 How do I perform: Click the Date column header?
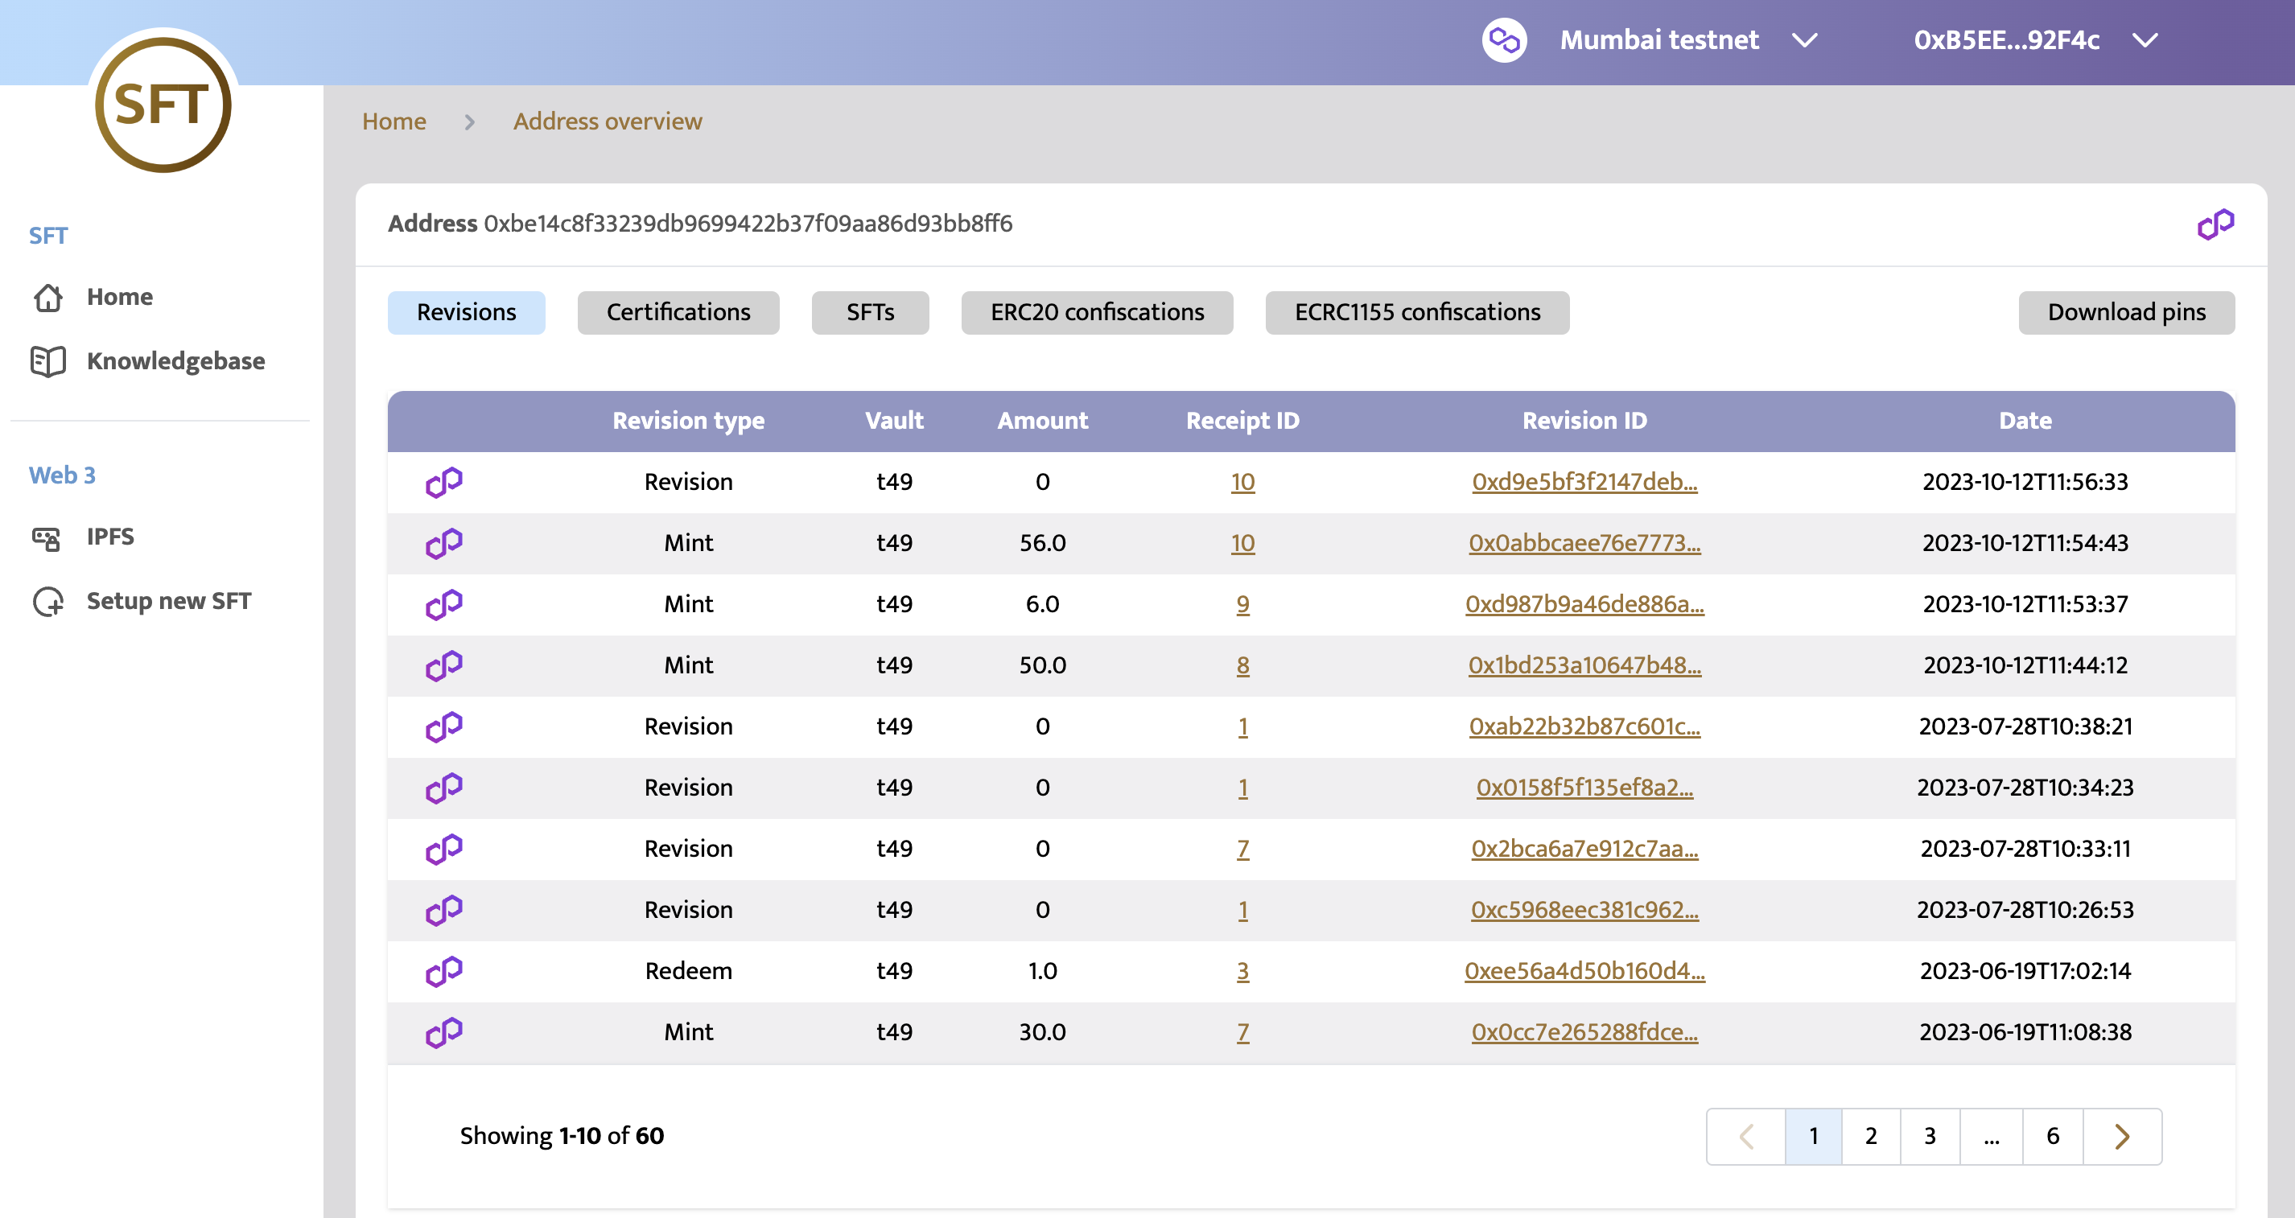(x=2025, y=422)
